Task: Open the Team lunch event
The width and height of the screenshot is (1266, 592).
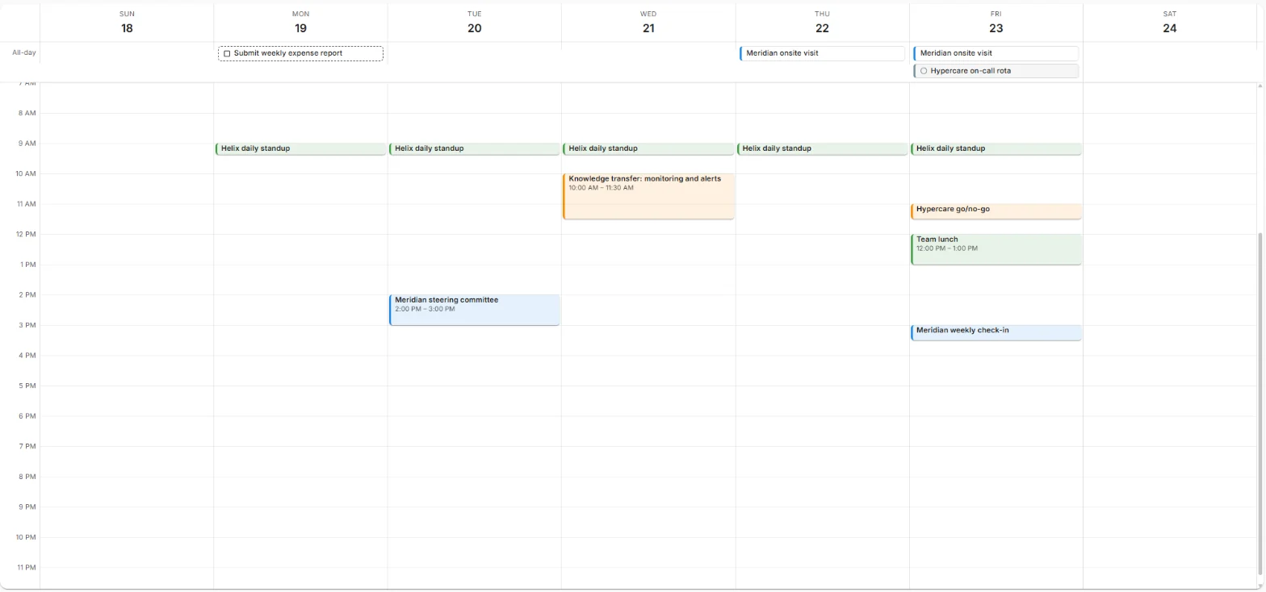Action: click(x=996, y=249)
